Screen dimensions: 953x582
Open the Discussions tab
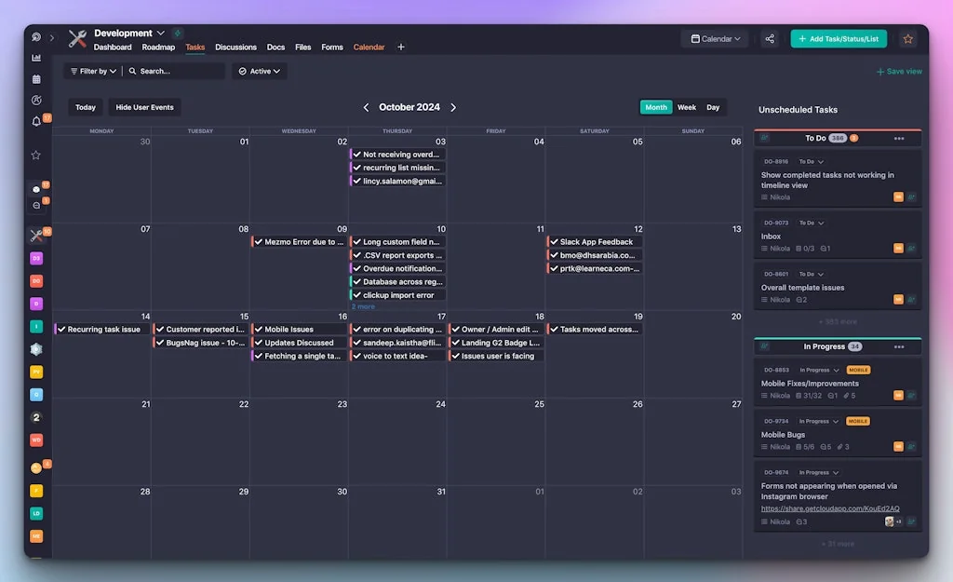pyautogui.click(x=235, y=47)
